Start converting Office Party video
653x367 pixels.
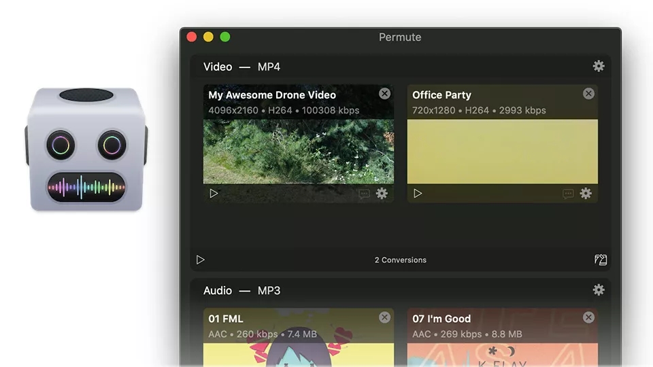pos(418,194)
